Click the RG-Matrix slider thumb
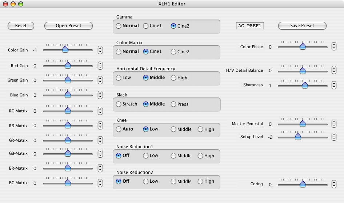The image size is (344, 203). (68, 111)
